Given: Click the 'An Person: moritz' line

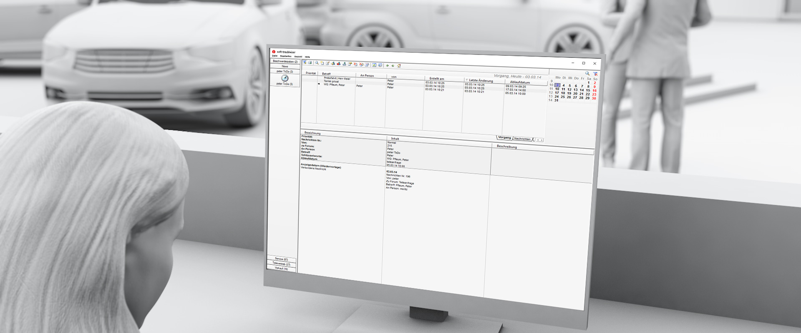Looking at the screenshot, I should pos(396,188).
